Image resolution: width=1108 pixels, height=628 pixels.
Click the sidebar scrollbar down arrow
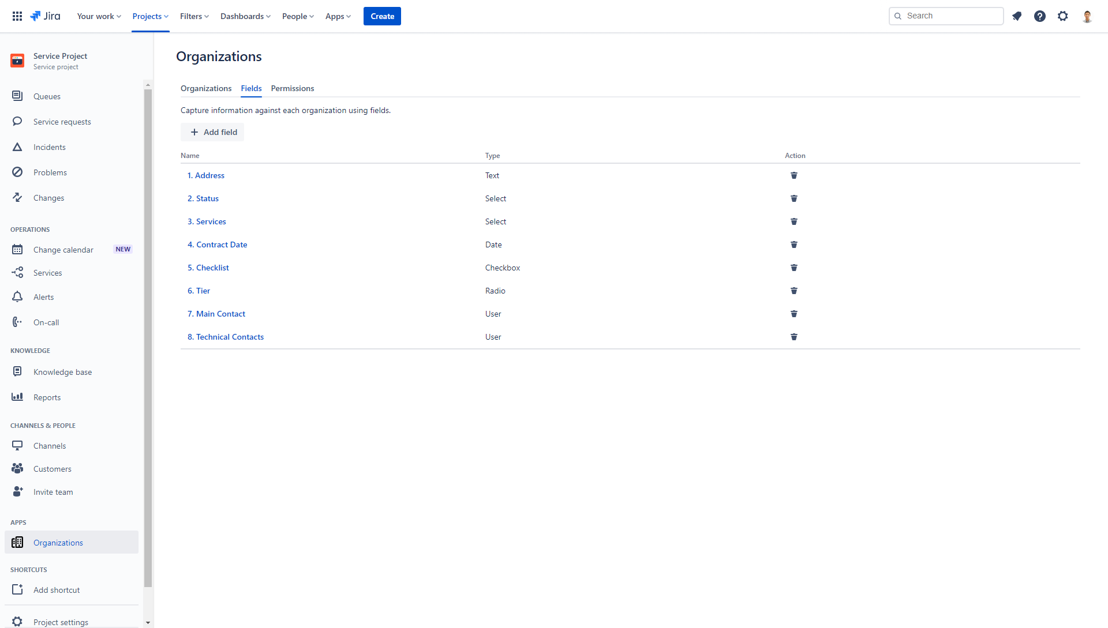pos(148,623)
